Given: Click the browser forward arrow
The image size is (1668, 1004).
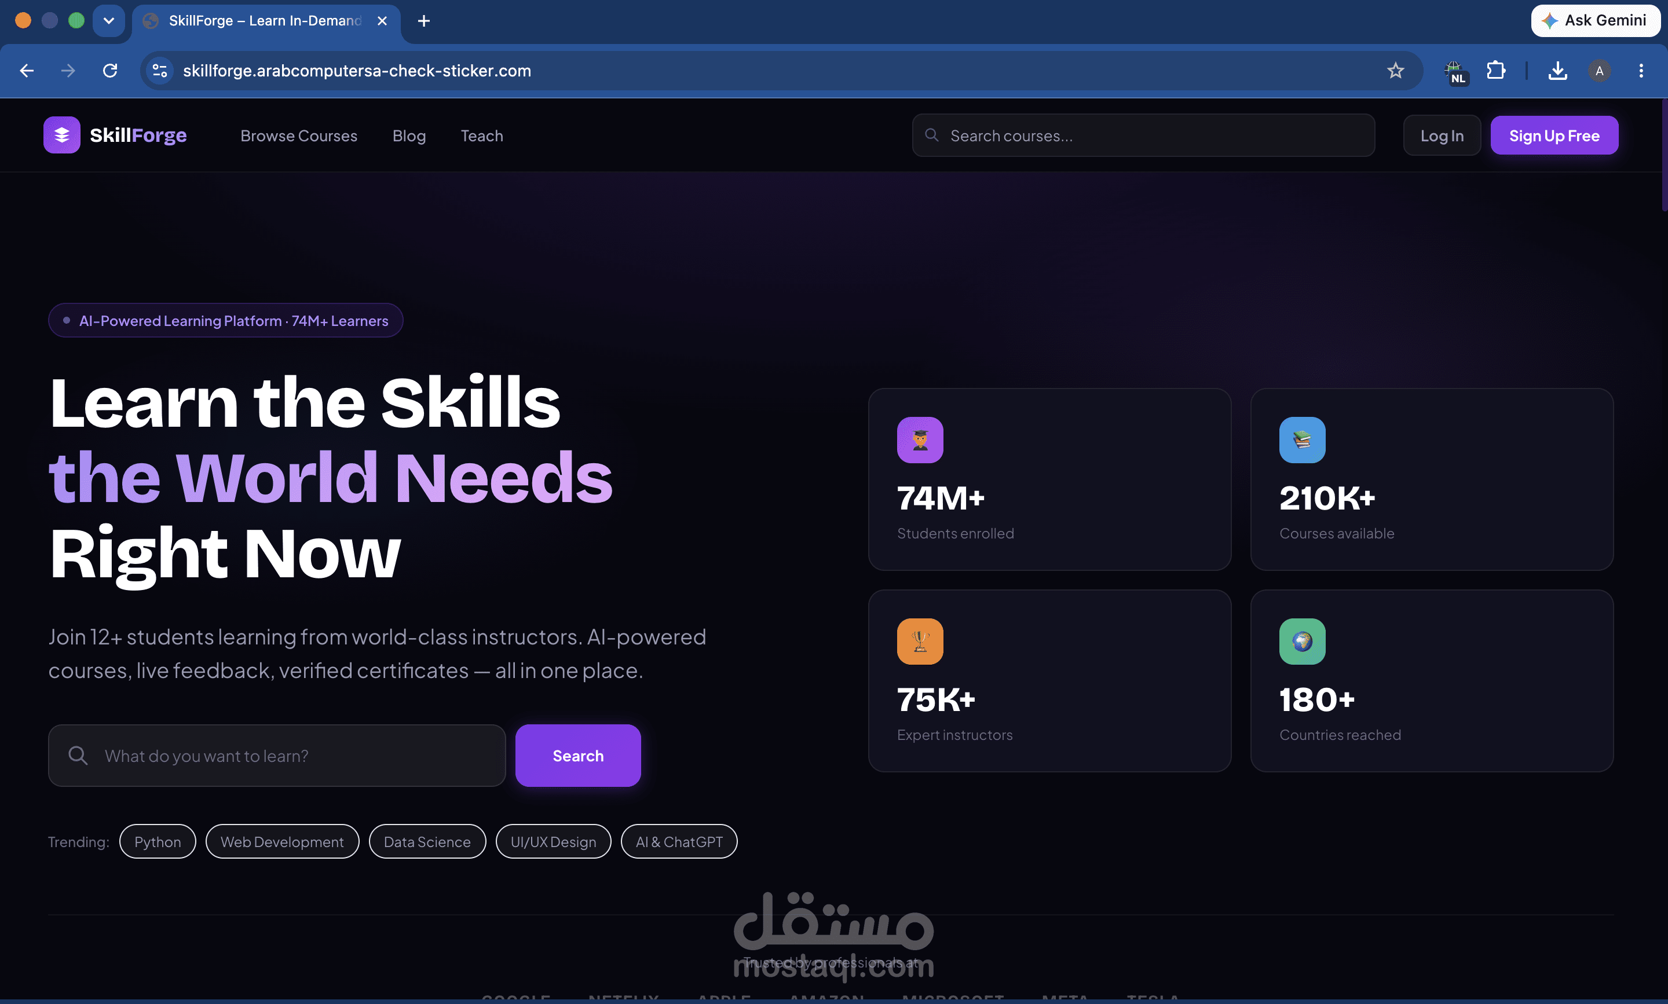Looking at the screenshot, I should (68, 71).
